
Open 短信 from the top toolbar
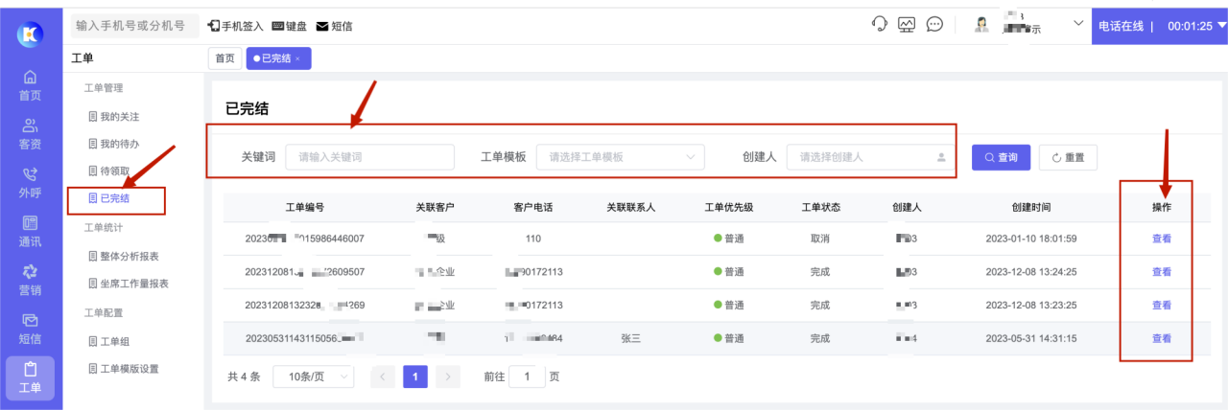point(334,26)
